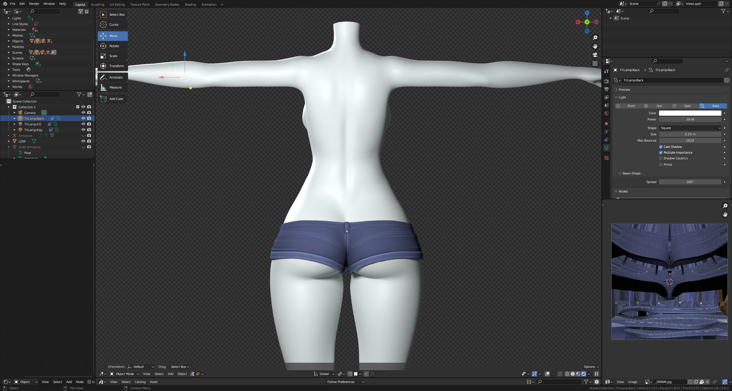Viewport: 732px width, 391px height.
Task: Open the light Color swatch
Action: click(x=690, y=113)
